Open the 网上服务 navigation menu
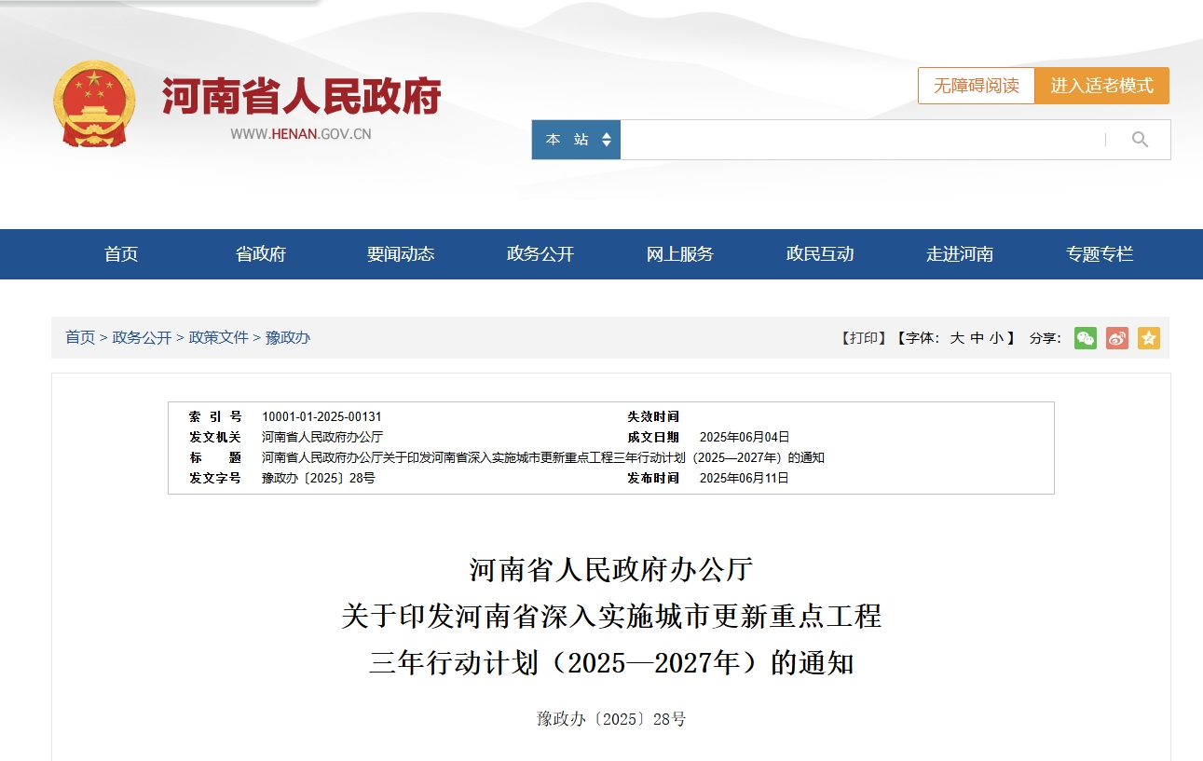Image resolution: width=1203 pixels, height=761 pixels. 678,253
